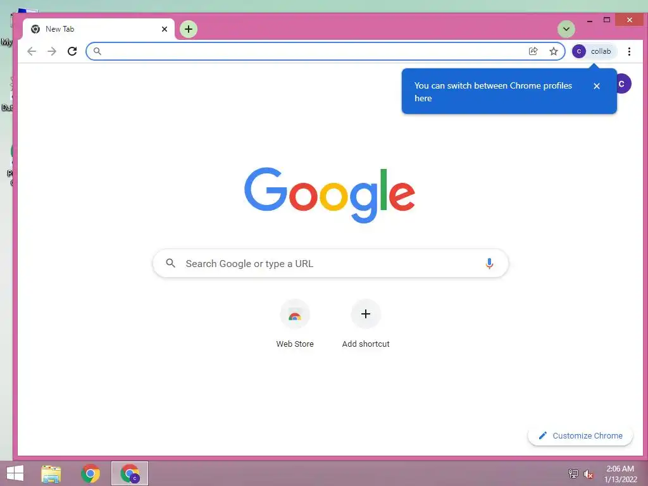648x486 pixels.
Task: Dismiss the Chrome profiles tooltip
Action: pos(596,86)
